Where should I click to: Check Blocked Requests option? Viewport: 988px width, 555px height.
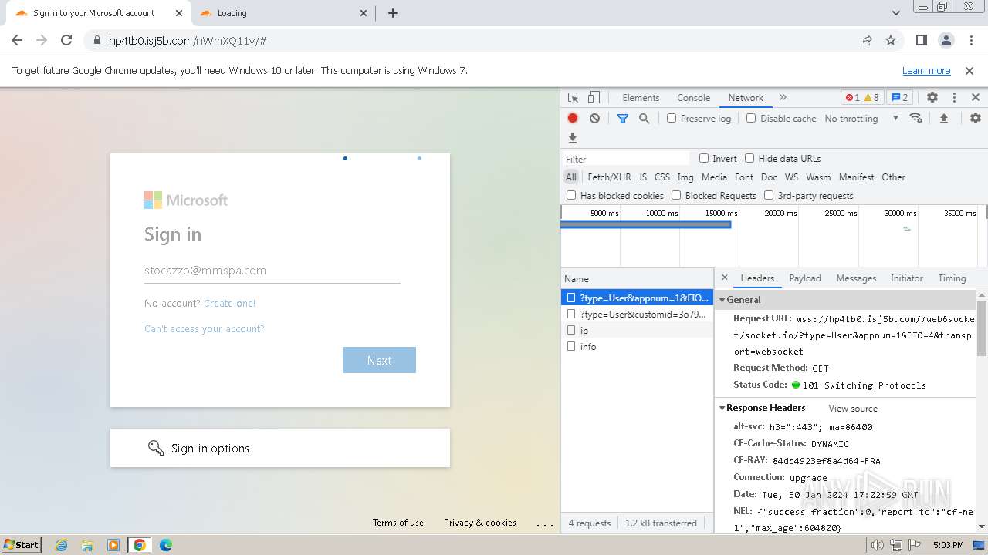[x=676, y=195]
